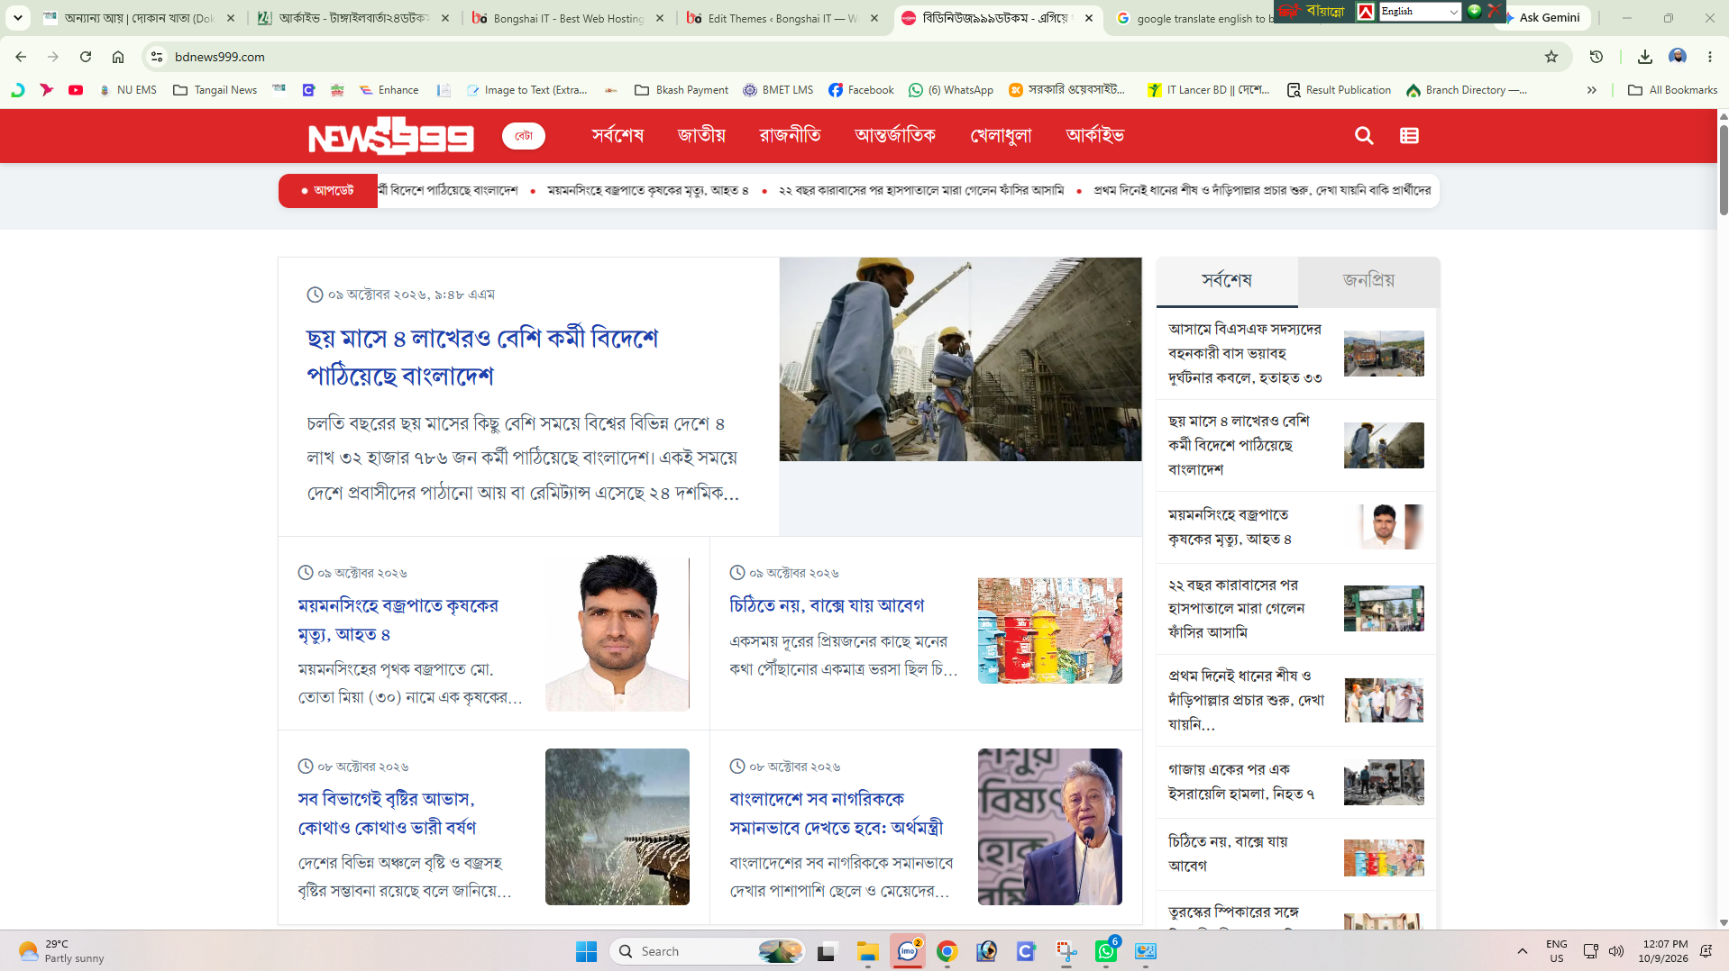
Task: Click the volume icon in system tray
Action: pyautogui.click(x=1616, y=951)
